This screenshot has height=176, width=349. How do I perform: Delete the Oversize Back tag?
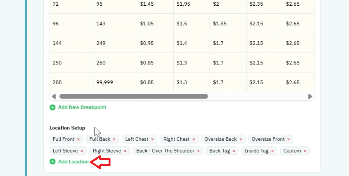pyautogui.click(x=241, y=139)
